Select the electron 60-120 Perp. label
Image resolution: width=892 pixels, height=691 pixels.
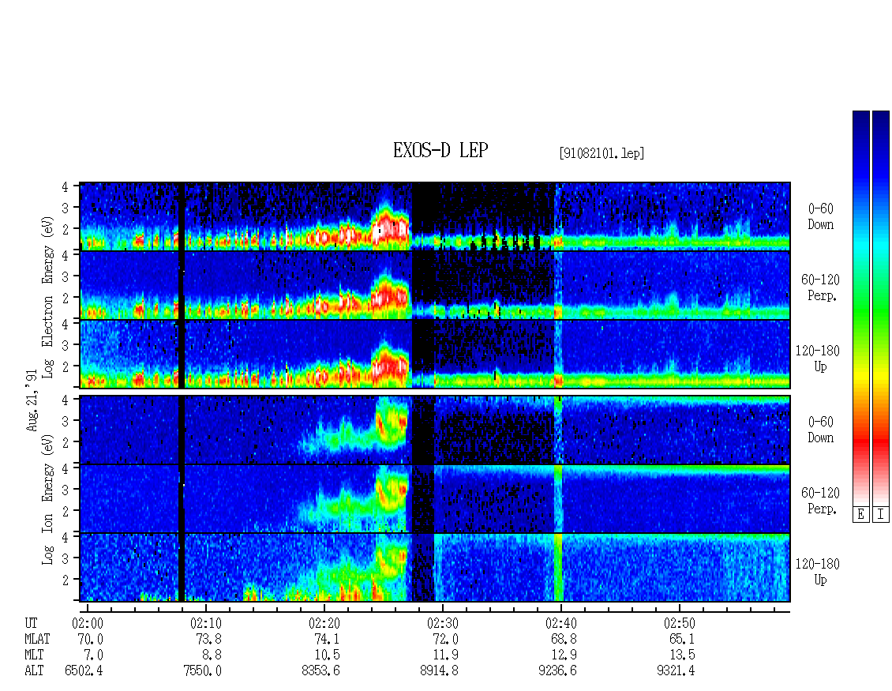pos(820,288)
